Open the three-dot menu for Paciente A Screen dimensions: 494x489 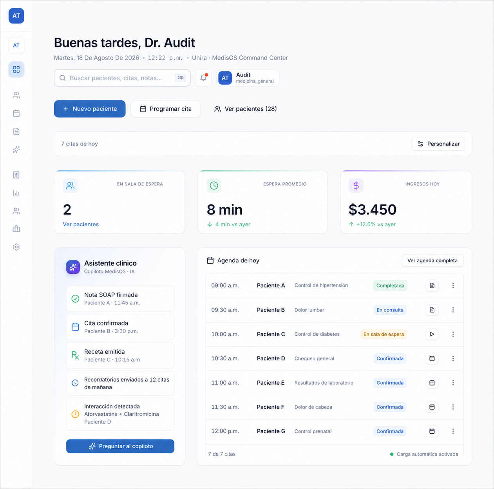click(x=453, y=285)
